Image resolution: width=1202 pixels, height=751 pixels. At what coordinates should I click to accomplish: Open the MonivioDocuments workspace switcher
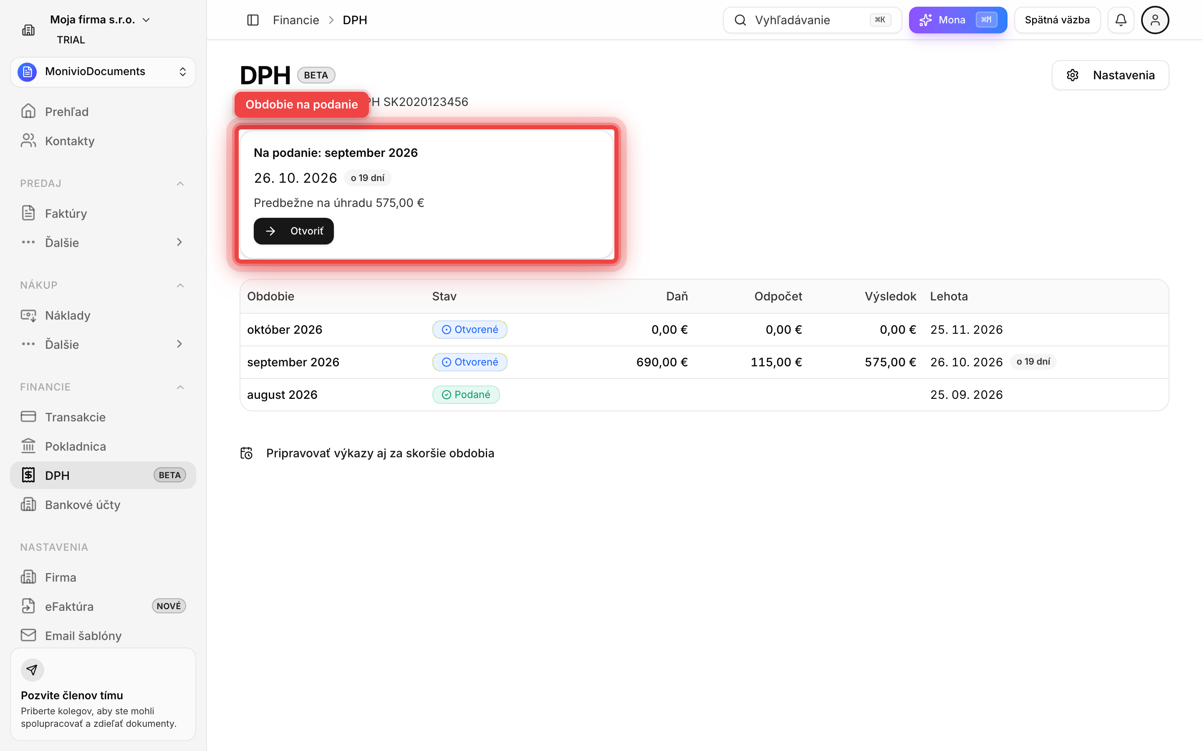pos(103,72)
